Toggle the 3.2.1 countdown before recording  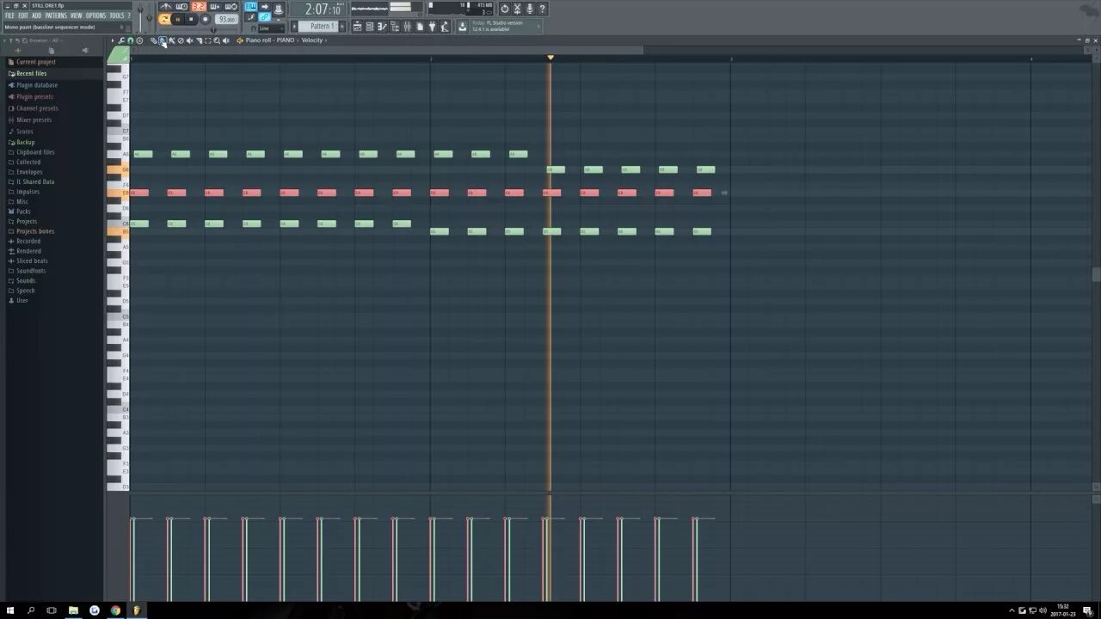coord(198,7)
